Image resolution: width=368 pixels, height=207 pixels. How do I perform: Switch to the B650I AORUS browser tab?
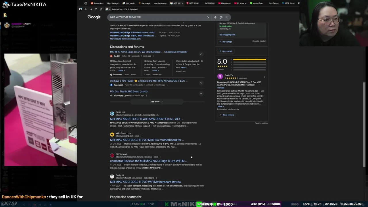click(210, 3)
